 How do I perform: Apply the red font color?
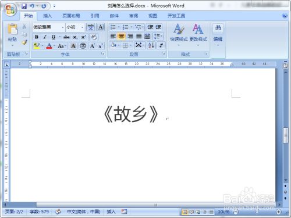[49, 46]
